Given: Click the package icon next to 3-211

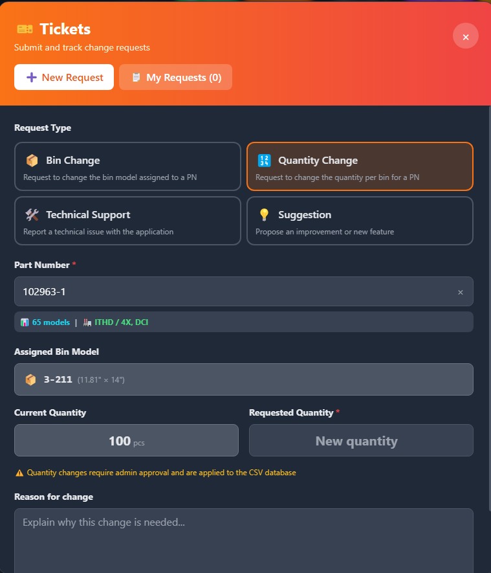Looking at the screenshot, I should click(x=30, y=379).
